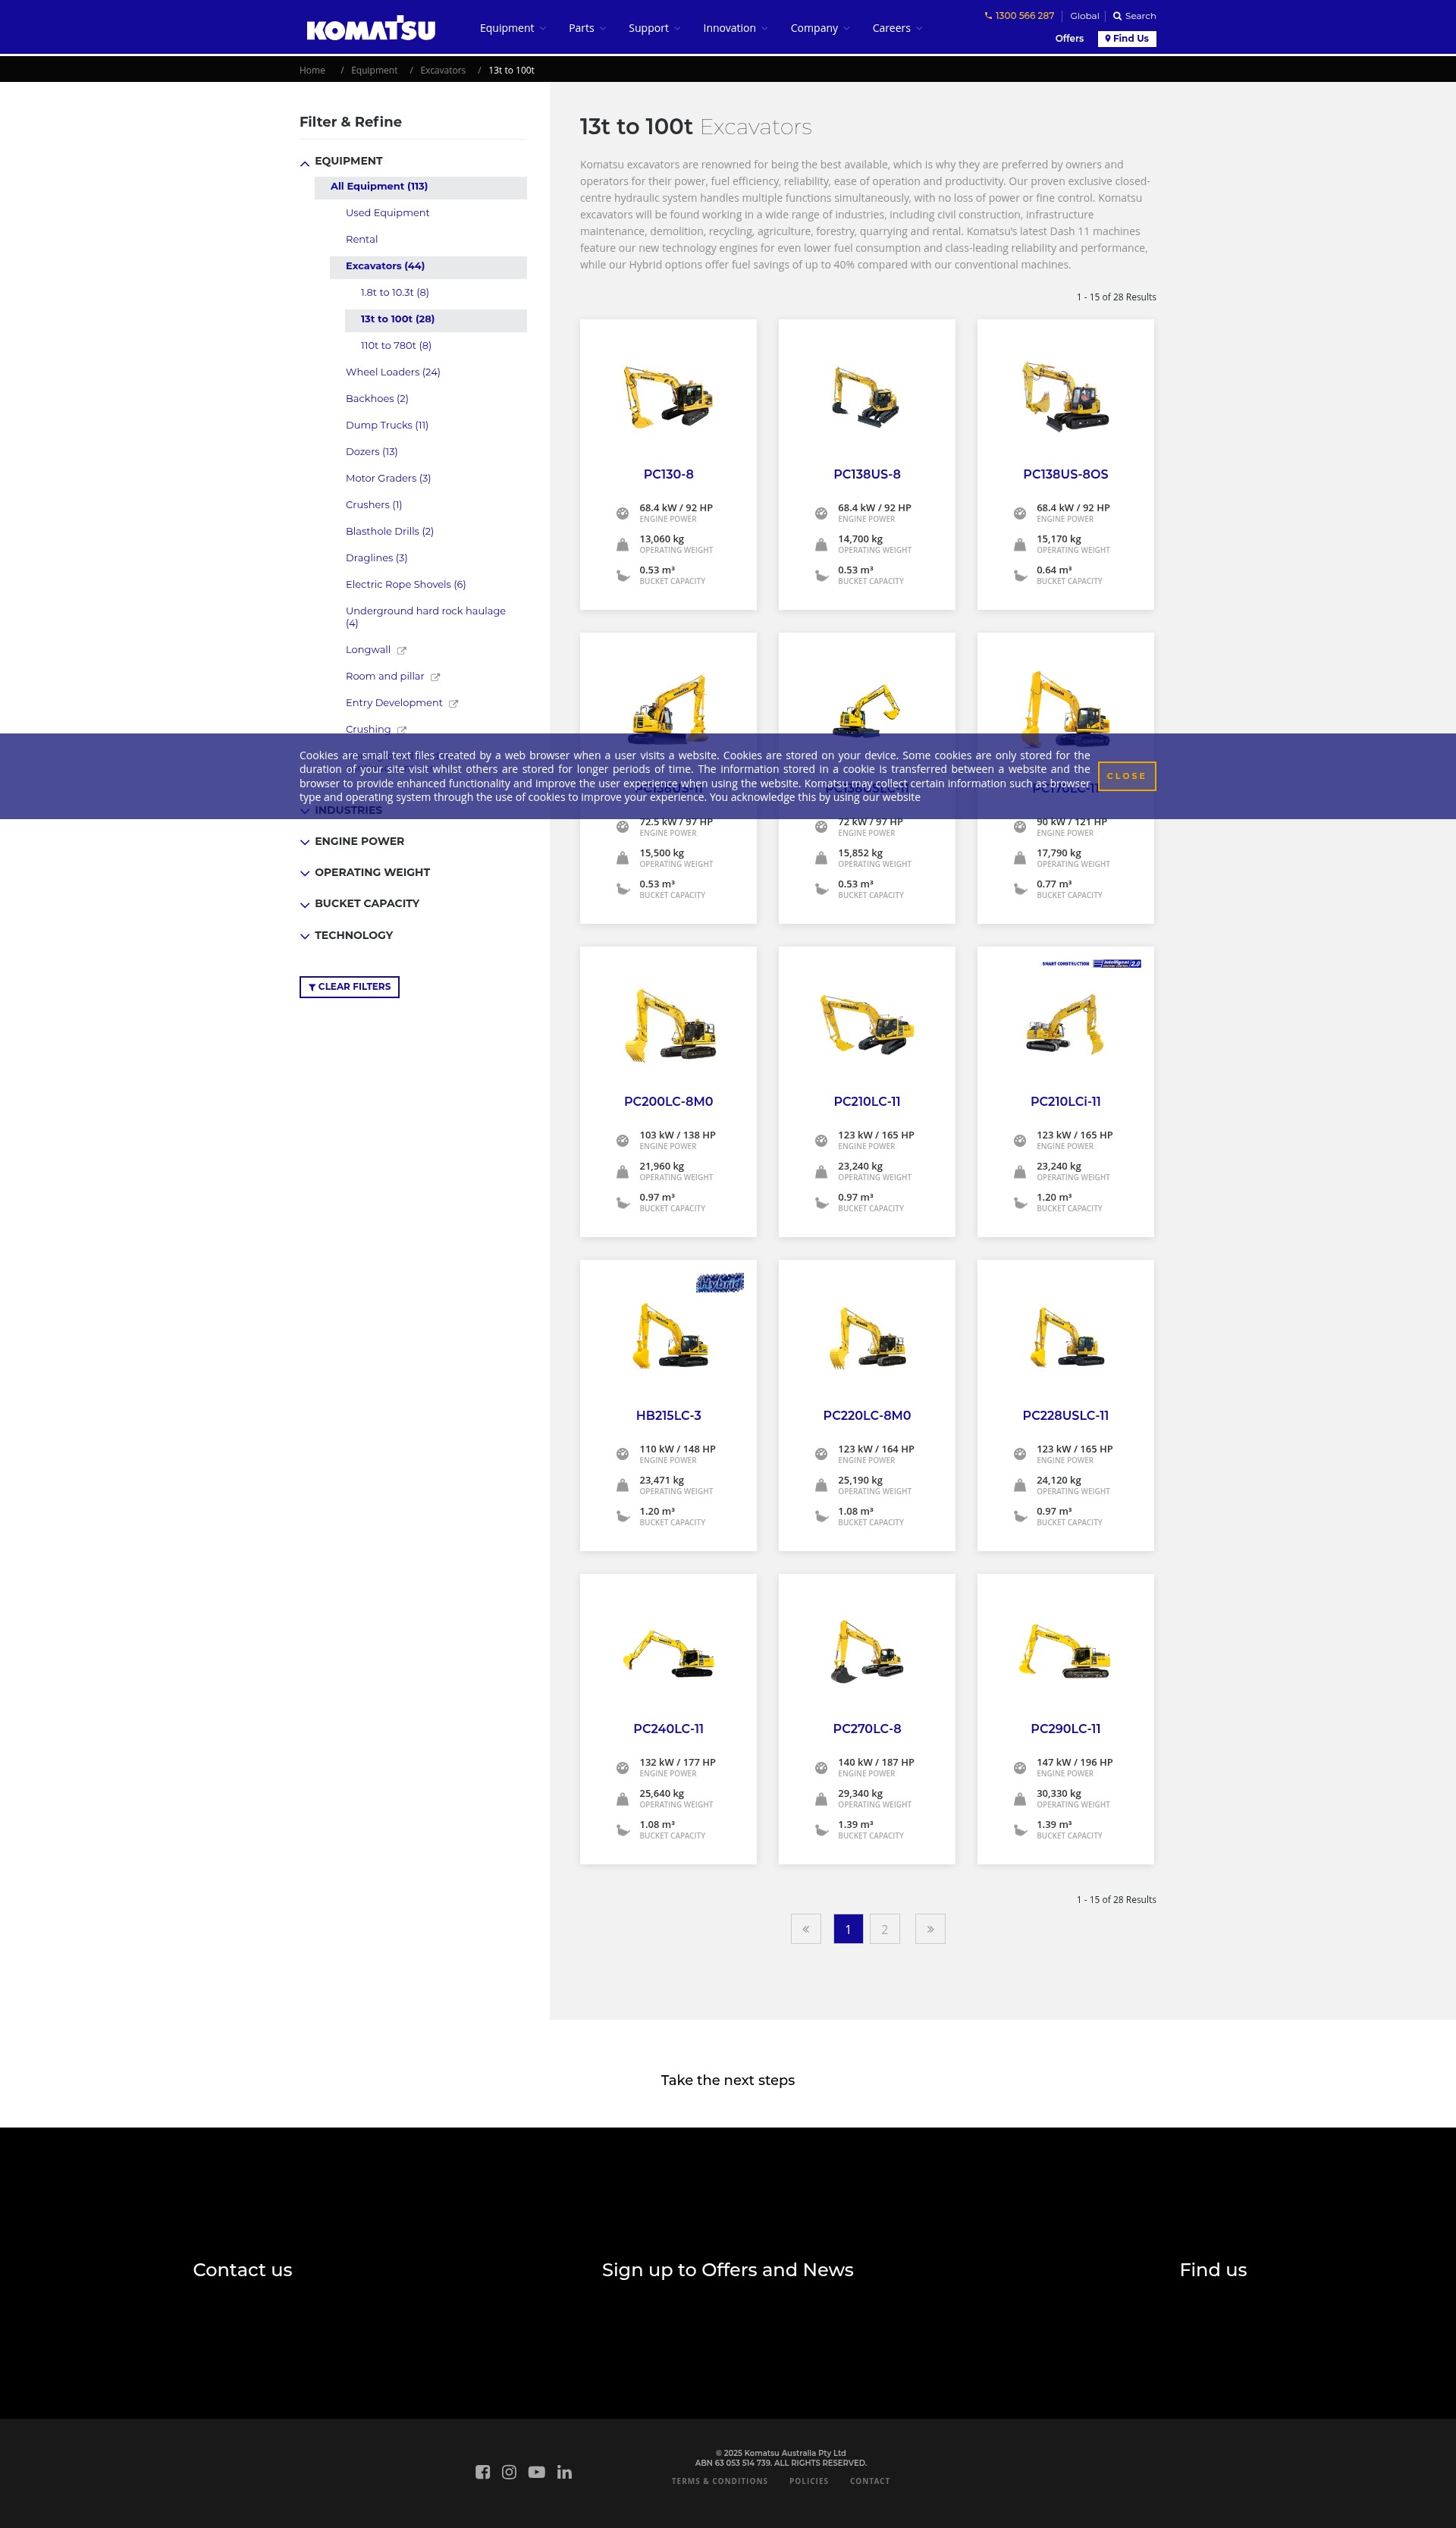Expand the TECHNOLOGY filter
This screenshot has height=2528, width=1456.
click(346, 936)
